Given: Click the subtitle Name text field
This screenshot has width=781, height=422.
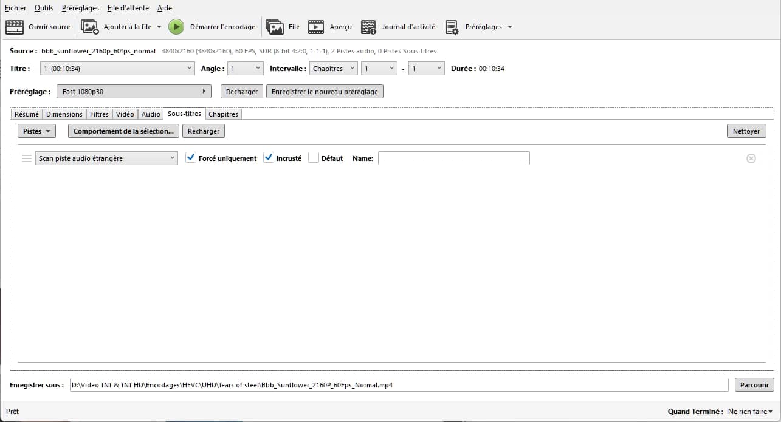Looking at the screenshot, I should tap(453, 158).
